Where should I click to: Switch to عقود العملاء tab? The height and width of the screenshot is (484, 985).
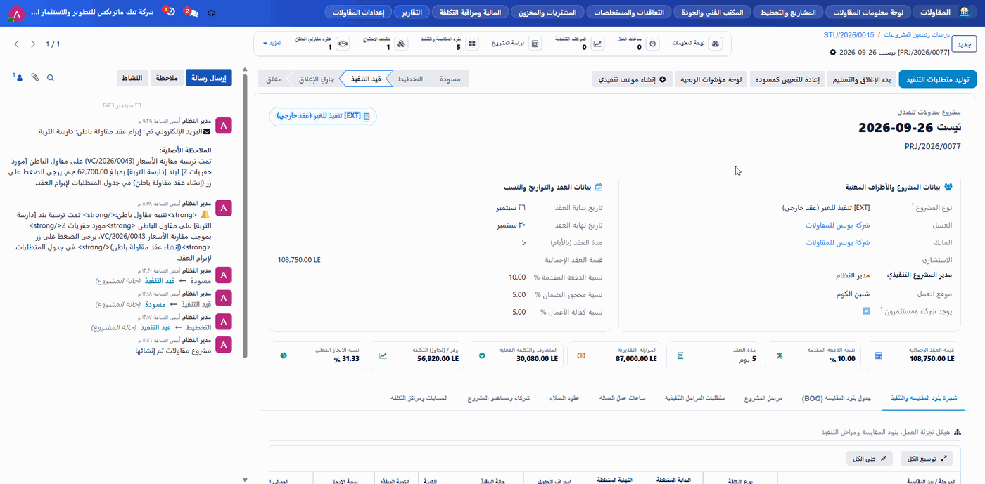[x=564, y=398]
